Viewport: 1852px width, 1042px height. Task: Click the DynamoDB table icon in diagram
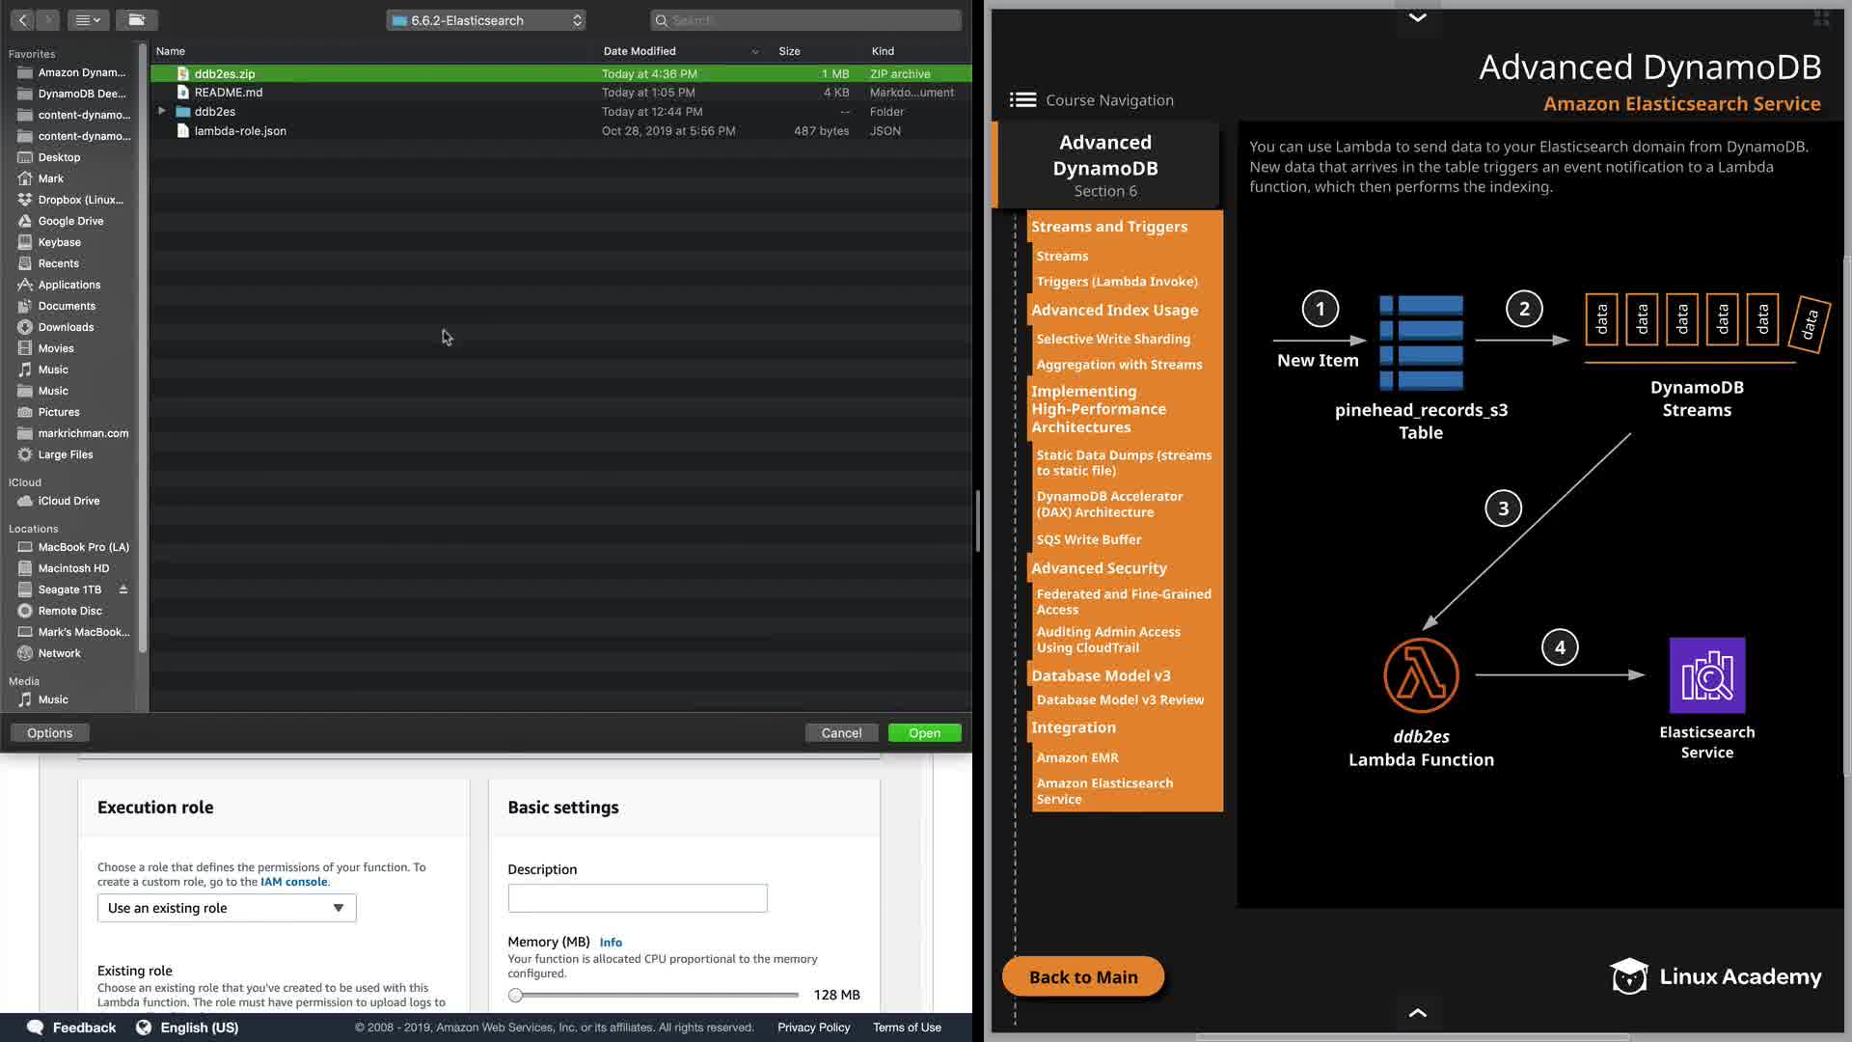point(1421,342)
